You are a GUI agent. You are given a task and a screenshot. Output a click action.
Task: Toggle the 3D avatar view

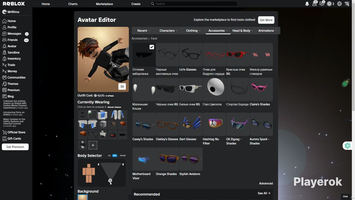pos(122,86)
